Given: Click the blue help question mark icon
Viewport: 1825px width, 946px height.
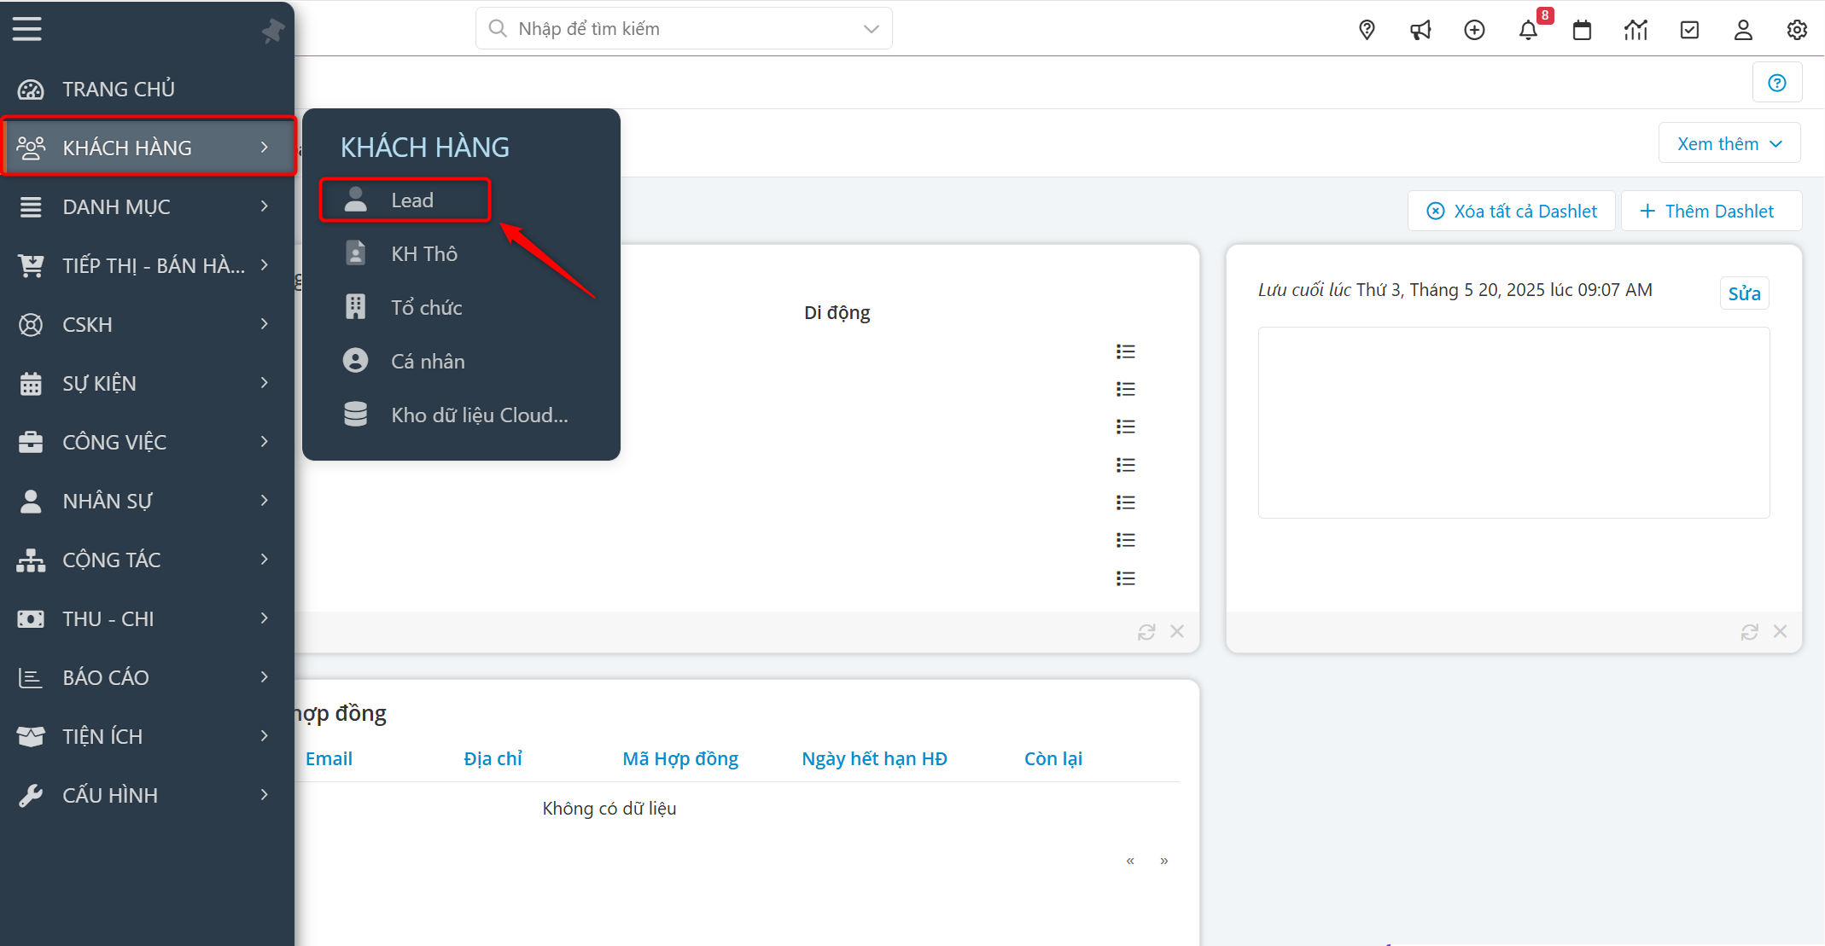Looking at the screenshot, I should pyautogui.click(x=1777, y=83).
